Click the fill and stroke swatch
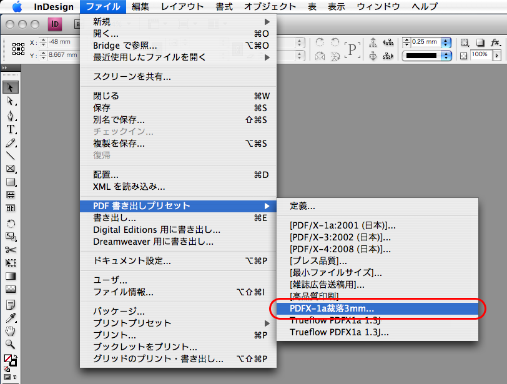 click(x=10, y=360)
